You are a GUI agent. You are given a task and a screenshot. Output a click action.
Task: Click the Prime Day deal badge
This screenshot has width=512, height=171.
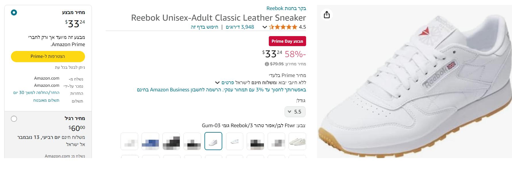287,41
